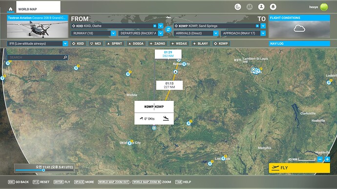Select the ZADNO waypoint in the route

click(158, 43)
